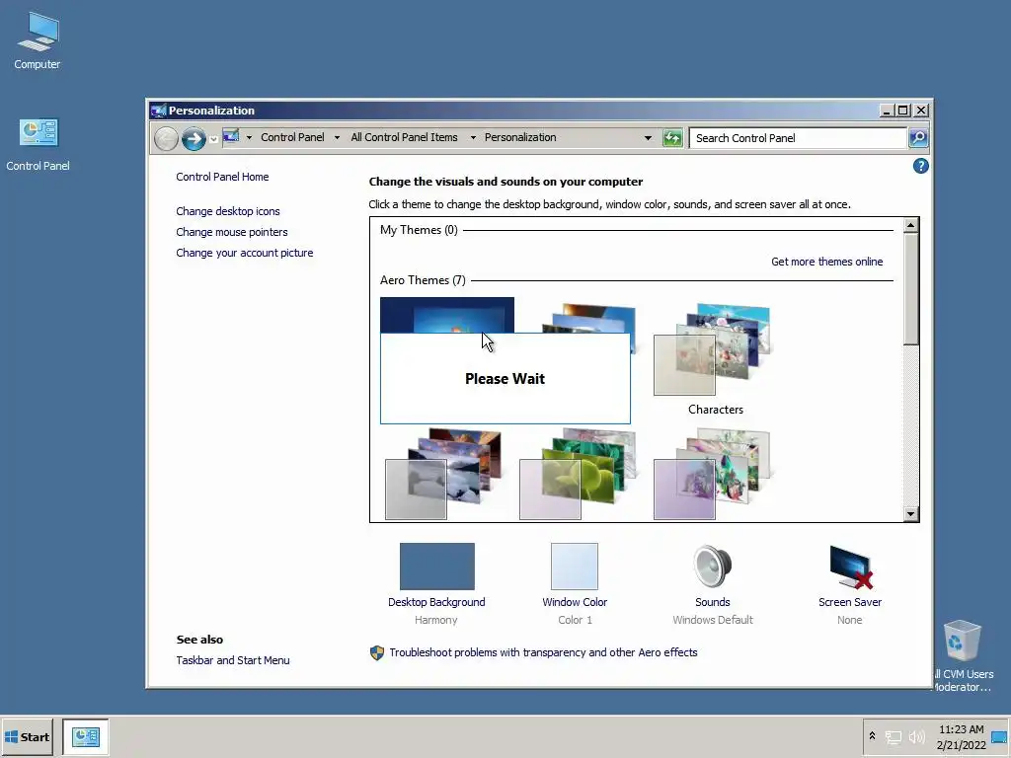Open the Control Panel desktop icon
This screenshot has width=1011, height=758.
coord(38,145)
